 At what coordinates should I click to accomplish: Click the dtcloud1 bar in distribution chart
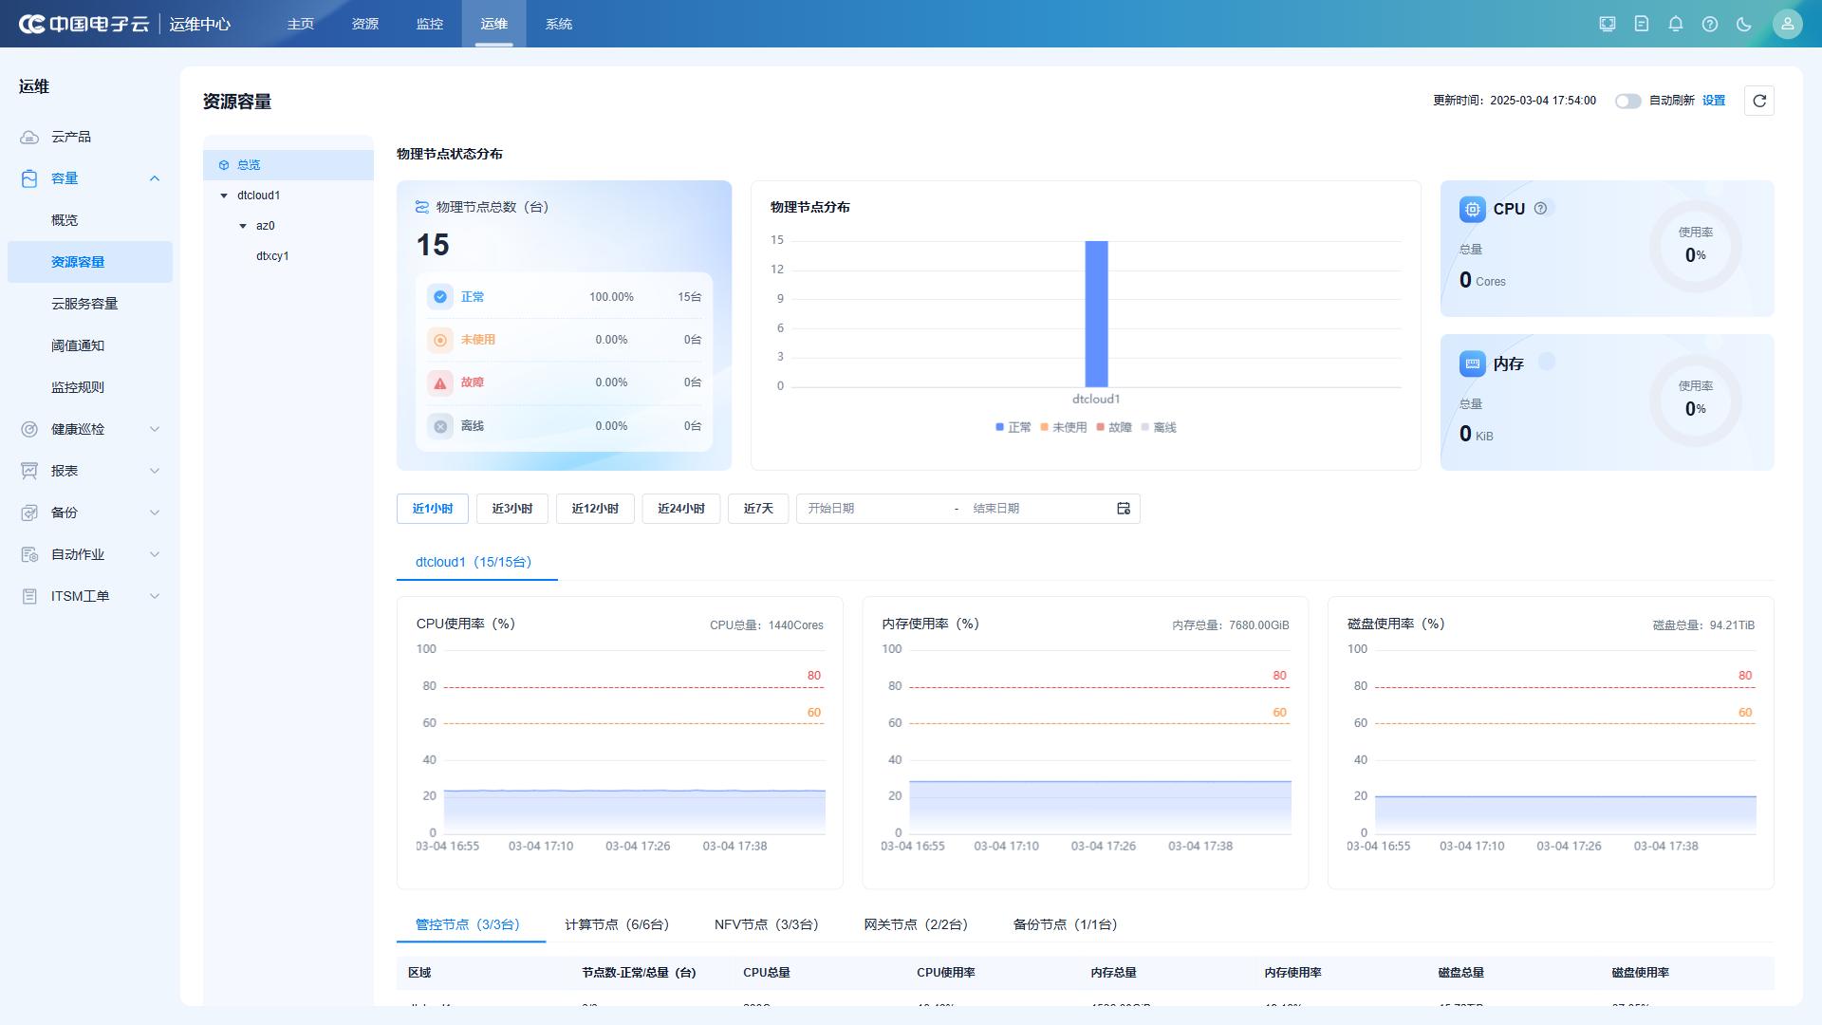coord(1096,313)
